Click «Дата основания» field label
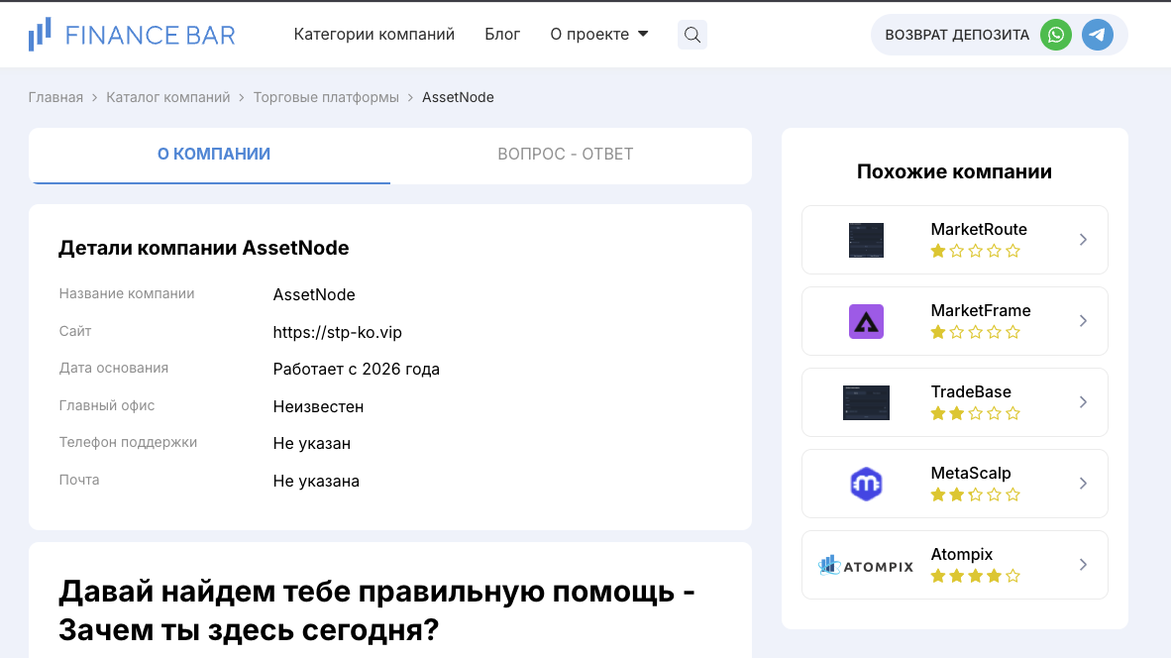 pyautogui.click(x=114, y=368)
